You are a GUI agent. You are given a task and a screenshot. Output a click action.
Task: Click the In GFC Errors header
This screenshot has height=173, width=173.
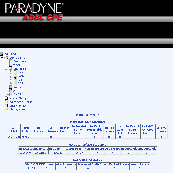click(161, 129)
